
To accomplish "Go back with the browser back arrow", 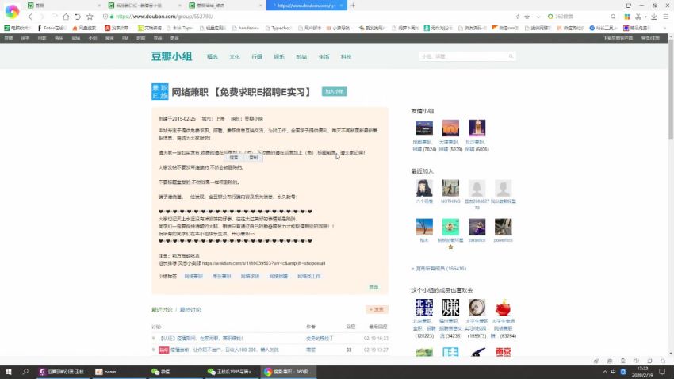I will [30, 17].
